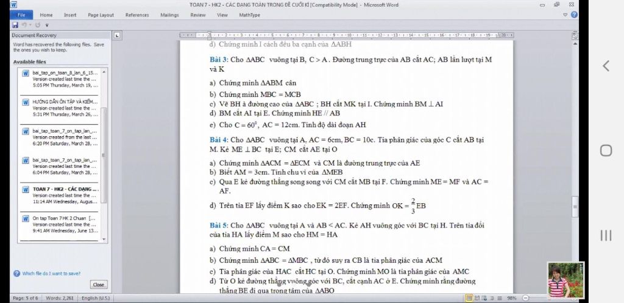Click the Document Recovery pane title

(35, 35)
